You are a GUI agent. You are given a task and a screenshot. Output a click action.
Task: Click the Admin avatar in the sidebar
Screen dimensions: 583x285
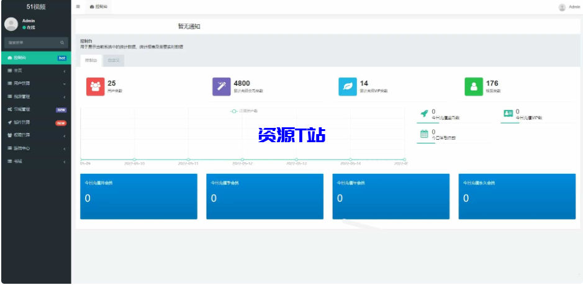11,24
